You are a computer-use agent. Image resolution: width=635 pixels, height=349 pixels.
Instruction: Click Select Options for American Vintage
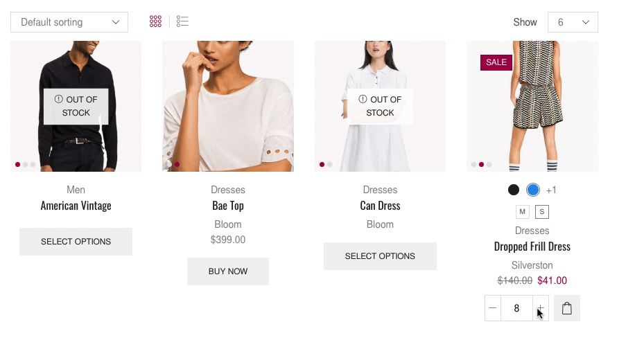click(x=76, y=242)
